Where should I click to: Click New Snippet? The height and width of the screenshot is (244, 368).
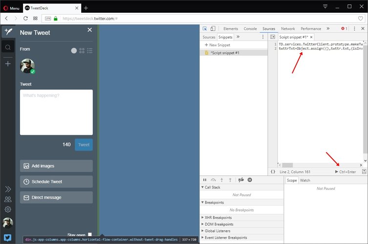click(217, 45)
